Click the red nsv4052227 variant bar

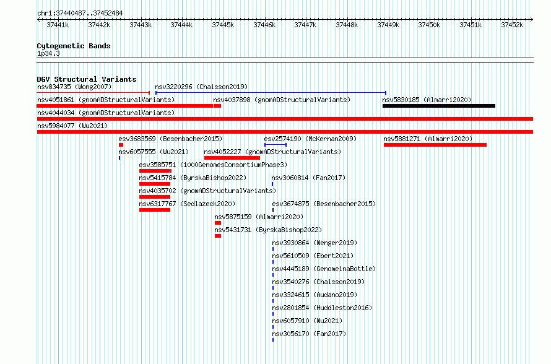pyautogui.click(x=232, y=158)
